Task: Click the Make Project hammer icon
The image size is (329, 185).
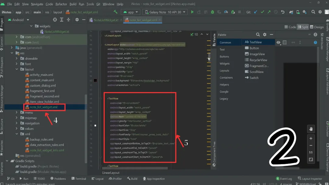Action: click(115, 12)
